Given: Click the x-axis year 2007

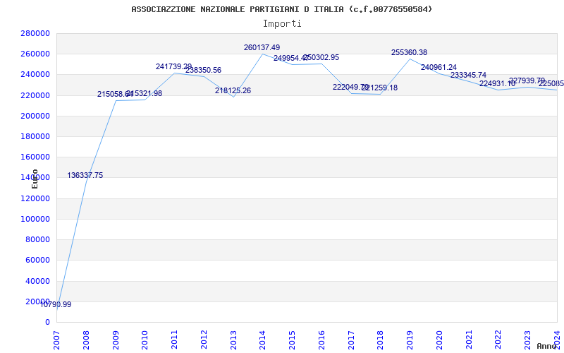Looking at the screenshot, I should 56,340.
